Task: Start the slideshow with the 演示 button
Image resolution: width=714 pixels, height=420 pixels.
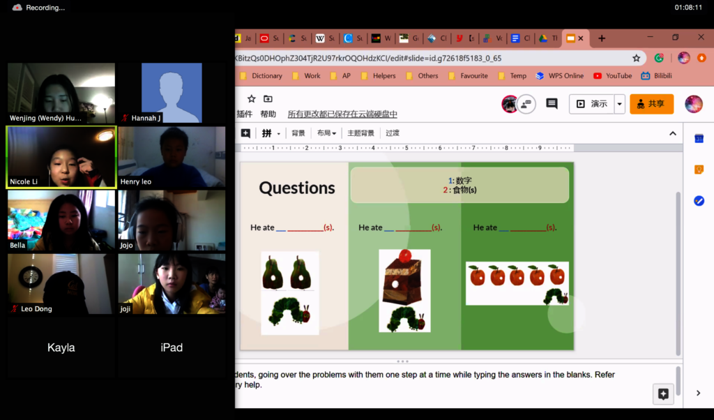Action: [x=591, y=104]
